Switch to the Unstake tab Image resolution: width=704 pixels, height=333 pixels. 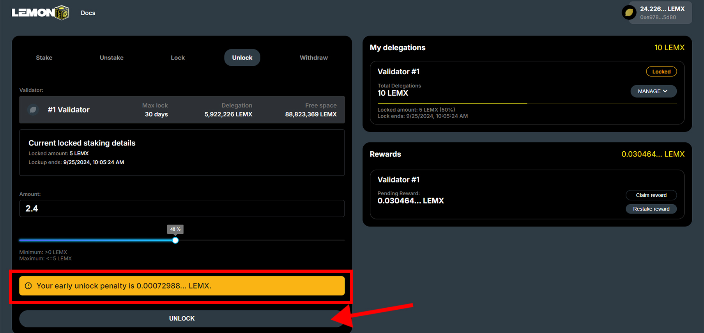(111, 58)
